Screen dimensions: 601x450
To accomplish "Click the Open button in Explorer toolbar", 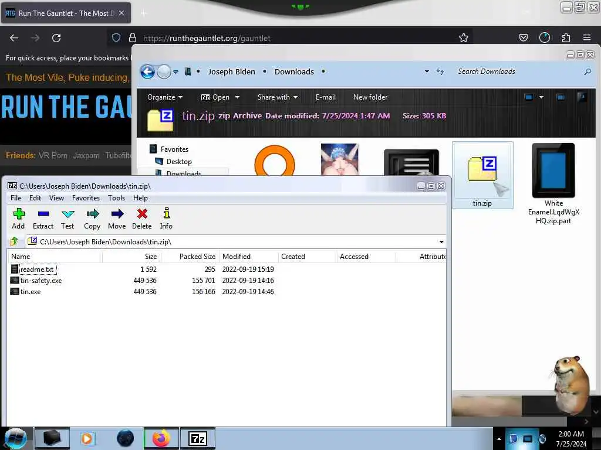I will click(215, 97).
